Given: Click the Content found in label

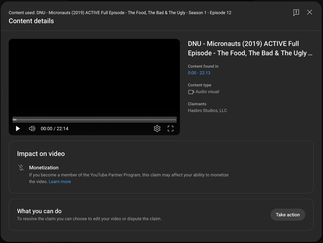Looking at the screenshot, I should (x=203, y=66).
